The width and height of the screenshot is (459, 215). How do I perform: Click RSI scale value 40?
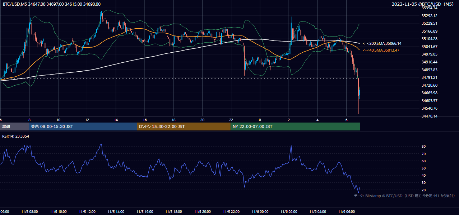pos(424,175)
